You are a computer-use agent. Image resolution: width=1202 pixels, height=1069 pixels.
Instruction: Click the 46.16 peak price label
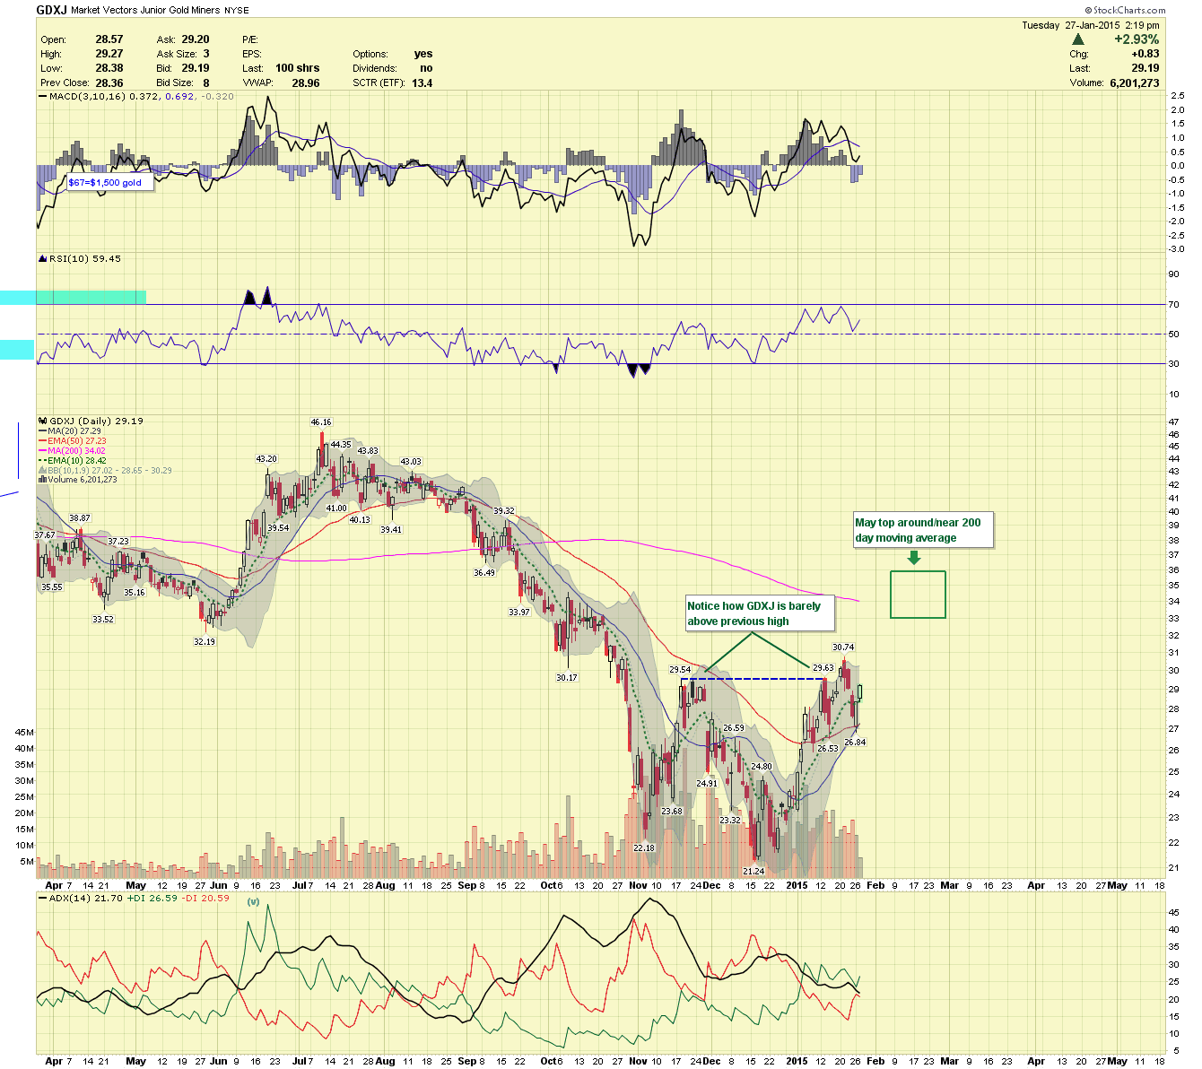(321, 422)
